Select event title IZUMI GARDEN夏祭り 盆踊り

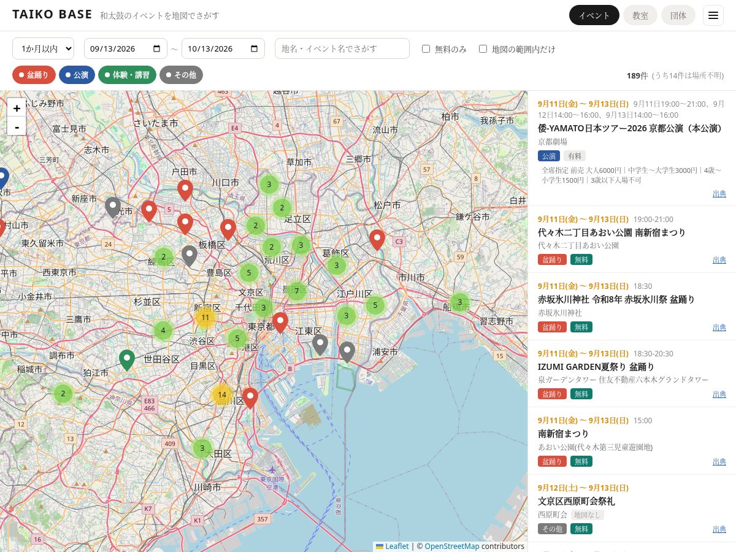click(596, 367)
